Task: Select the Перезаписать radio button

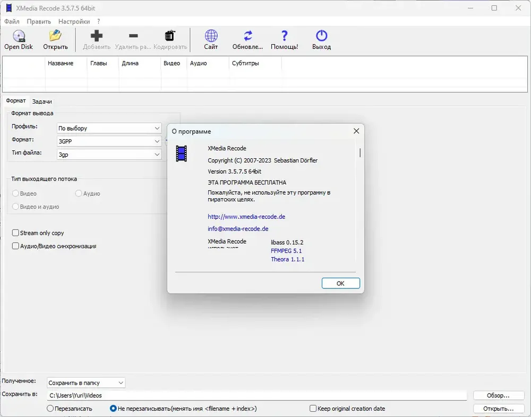Action: [50, 409]
